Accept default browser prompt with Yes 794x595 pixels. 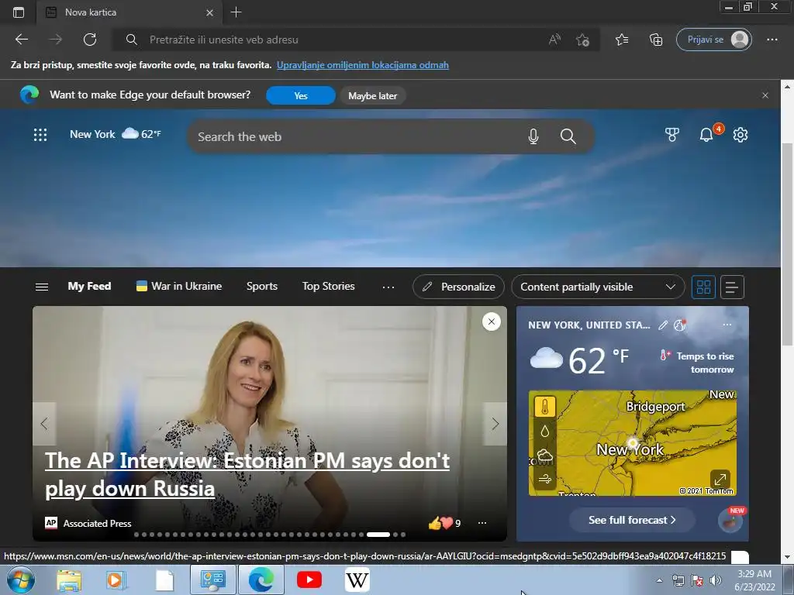(x=301, y=95)
